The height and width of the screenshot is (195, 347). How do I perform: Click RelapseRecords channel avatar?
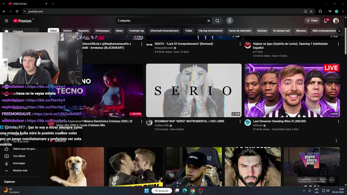click(x=149, y=45)
